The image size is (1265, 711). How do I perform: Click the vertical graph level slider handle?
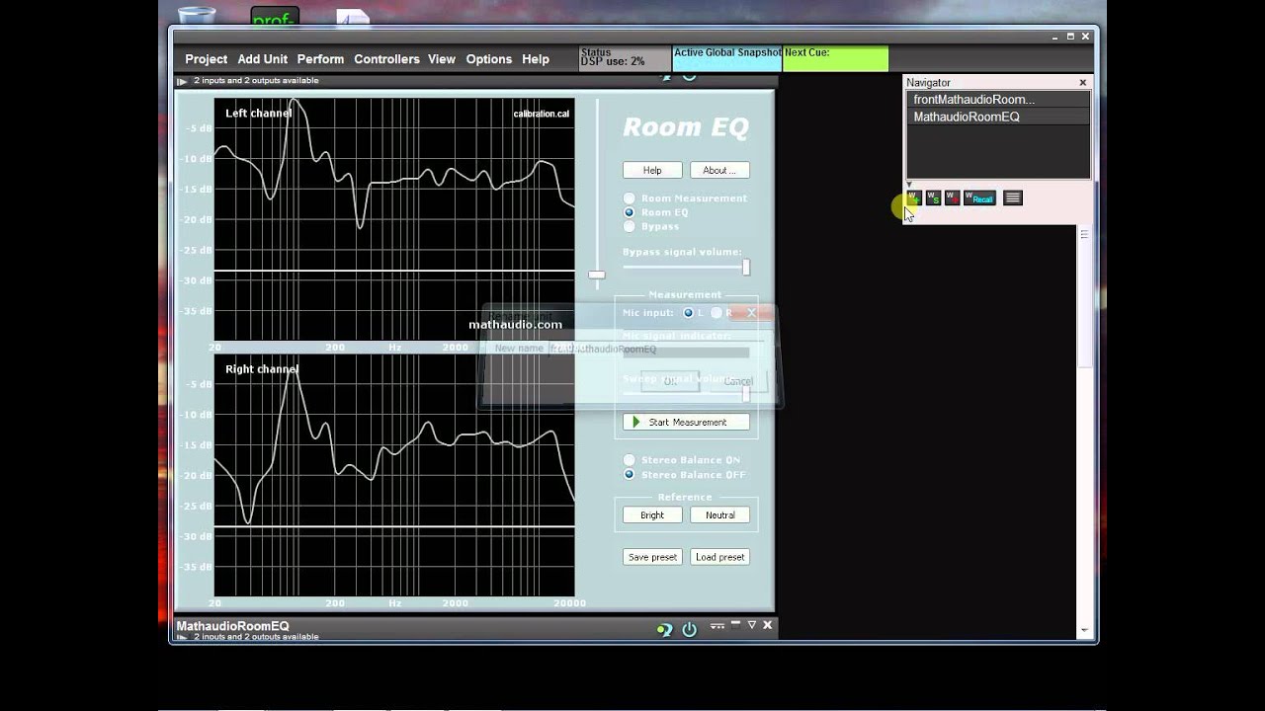[x=596, y=275]
